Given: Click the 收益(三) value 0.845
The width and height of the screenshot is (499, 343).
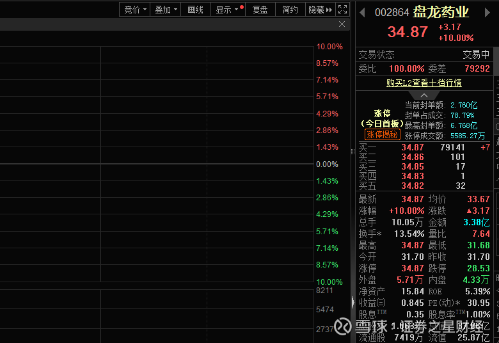Looking at the screenshot, I should [413, 303].
